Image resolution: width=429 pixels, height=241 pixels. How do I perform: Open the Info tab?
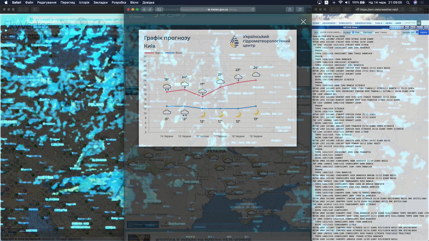tap(426, 28)
